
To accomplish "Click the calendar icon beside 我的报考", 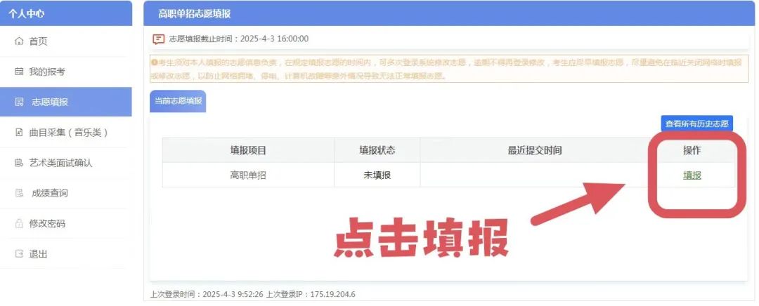I will point(19,72).
